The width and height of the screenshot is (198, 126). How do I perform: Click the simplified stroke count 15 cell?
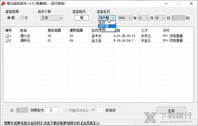pos(49,36)
